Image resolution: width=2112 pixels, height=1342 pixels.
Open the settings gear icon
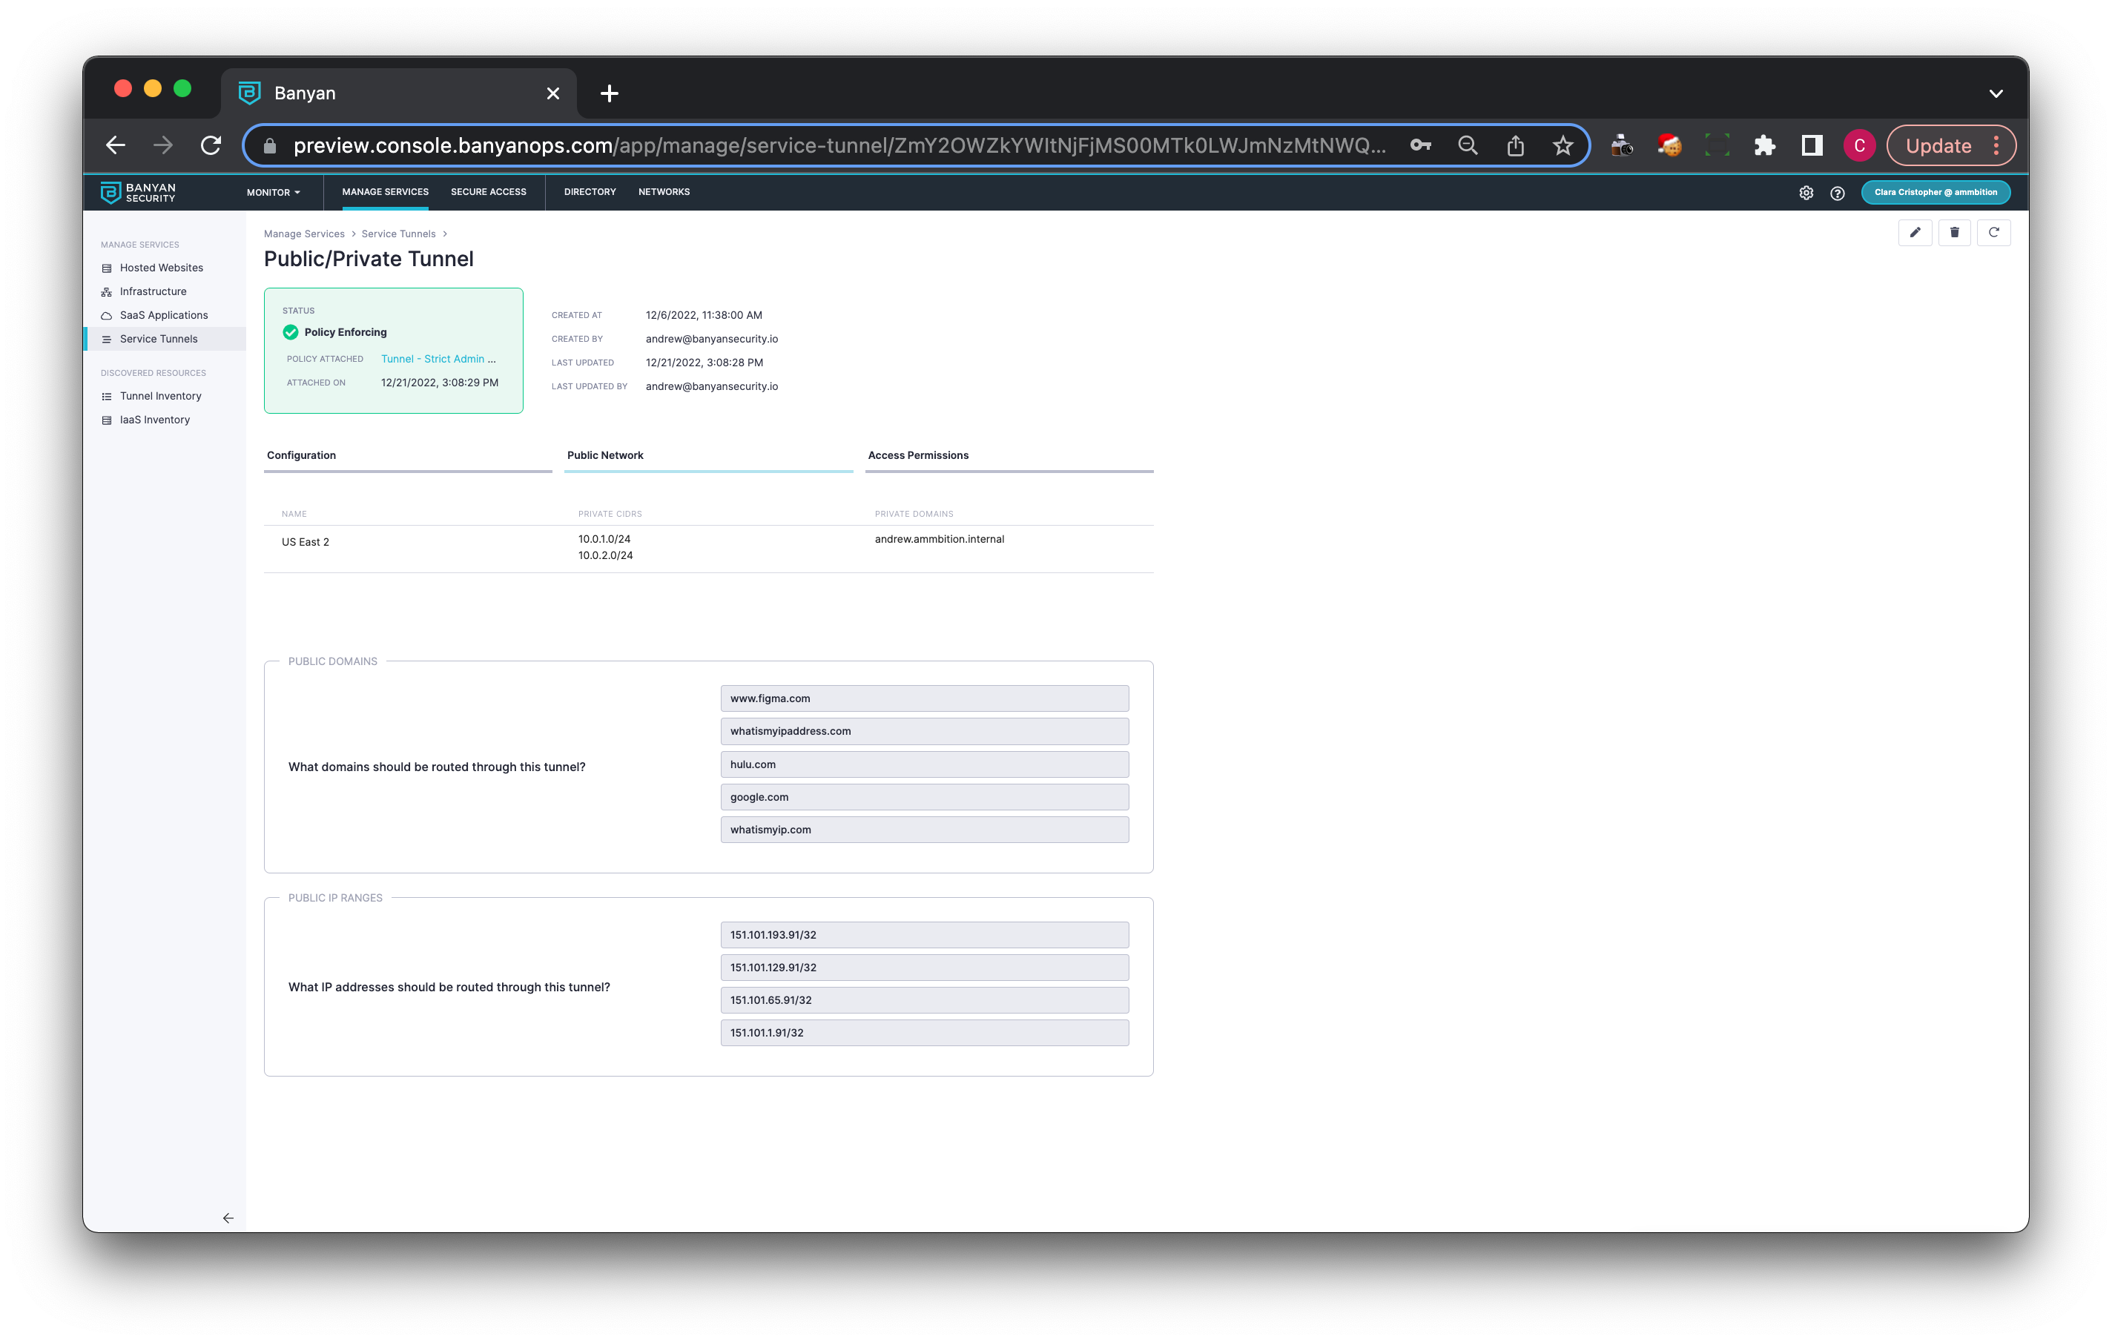click(x=1806, y=193)
